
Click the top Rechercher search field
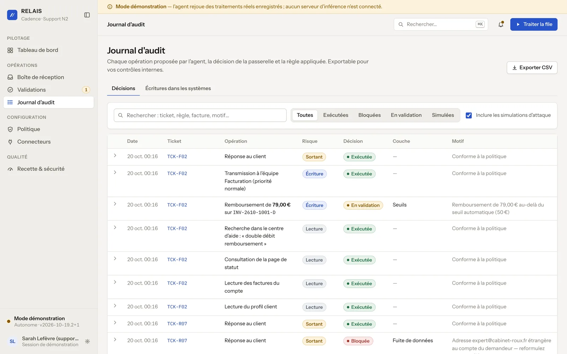[x=441, y=24]
